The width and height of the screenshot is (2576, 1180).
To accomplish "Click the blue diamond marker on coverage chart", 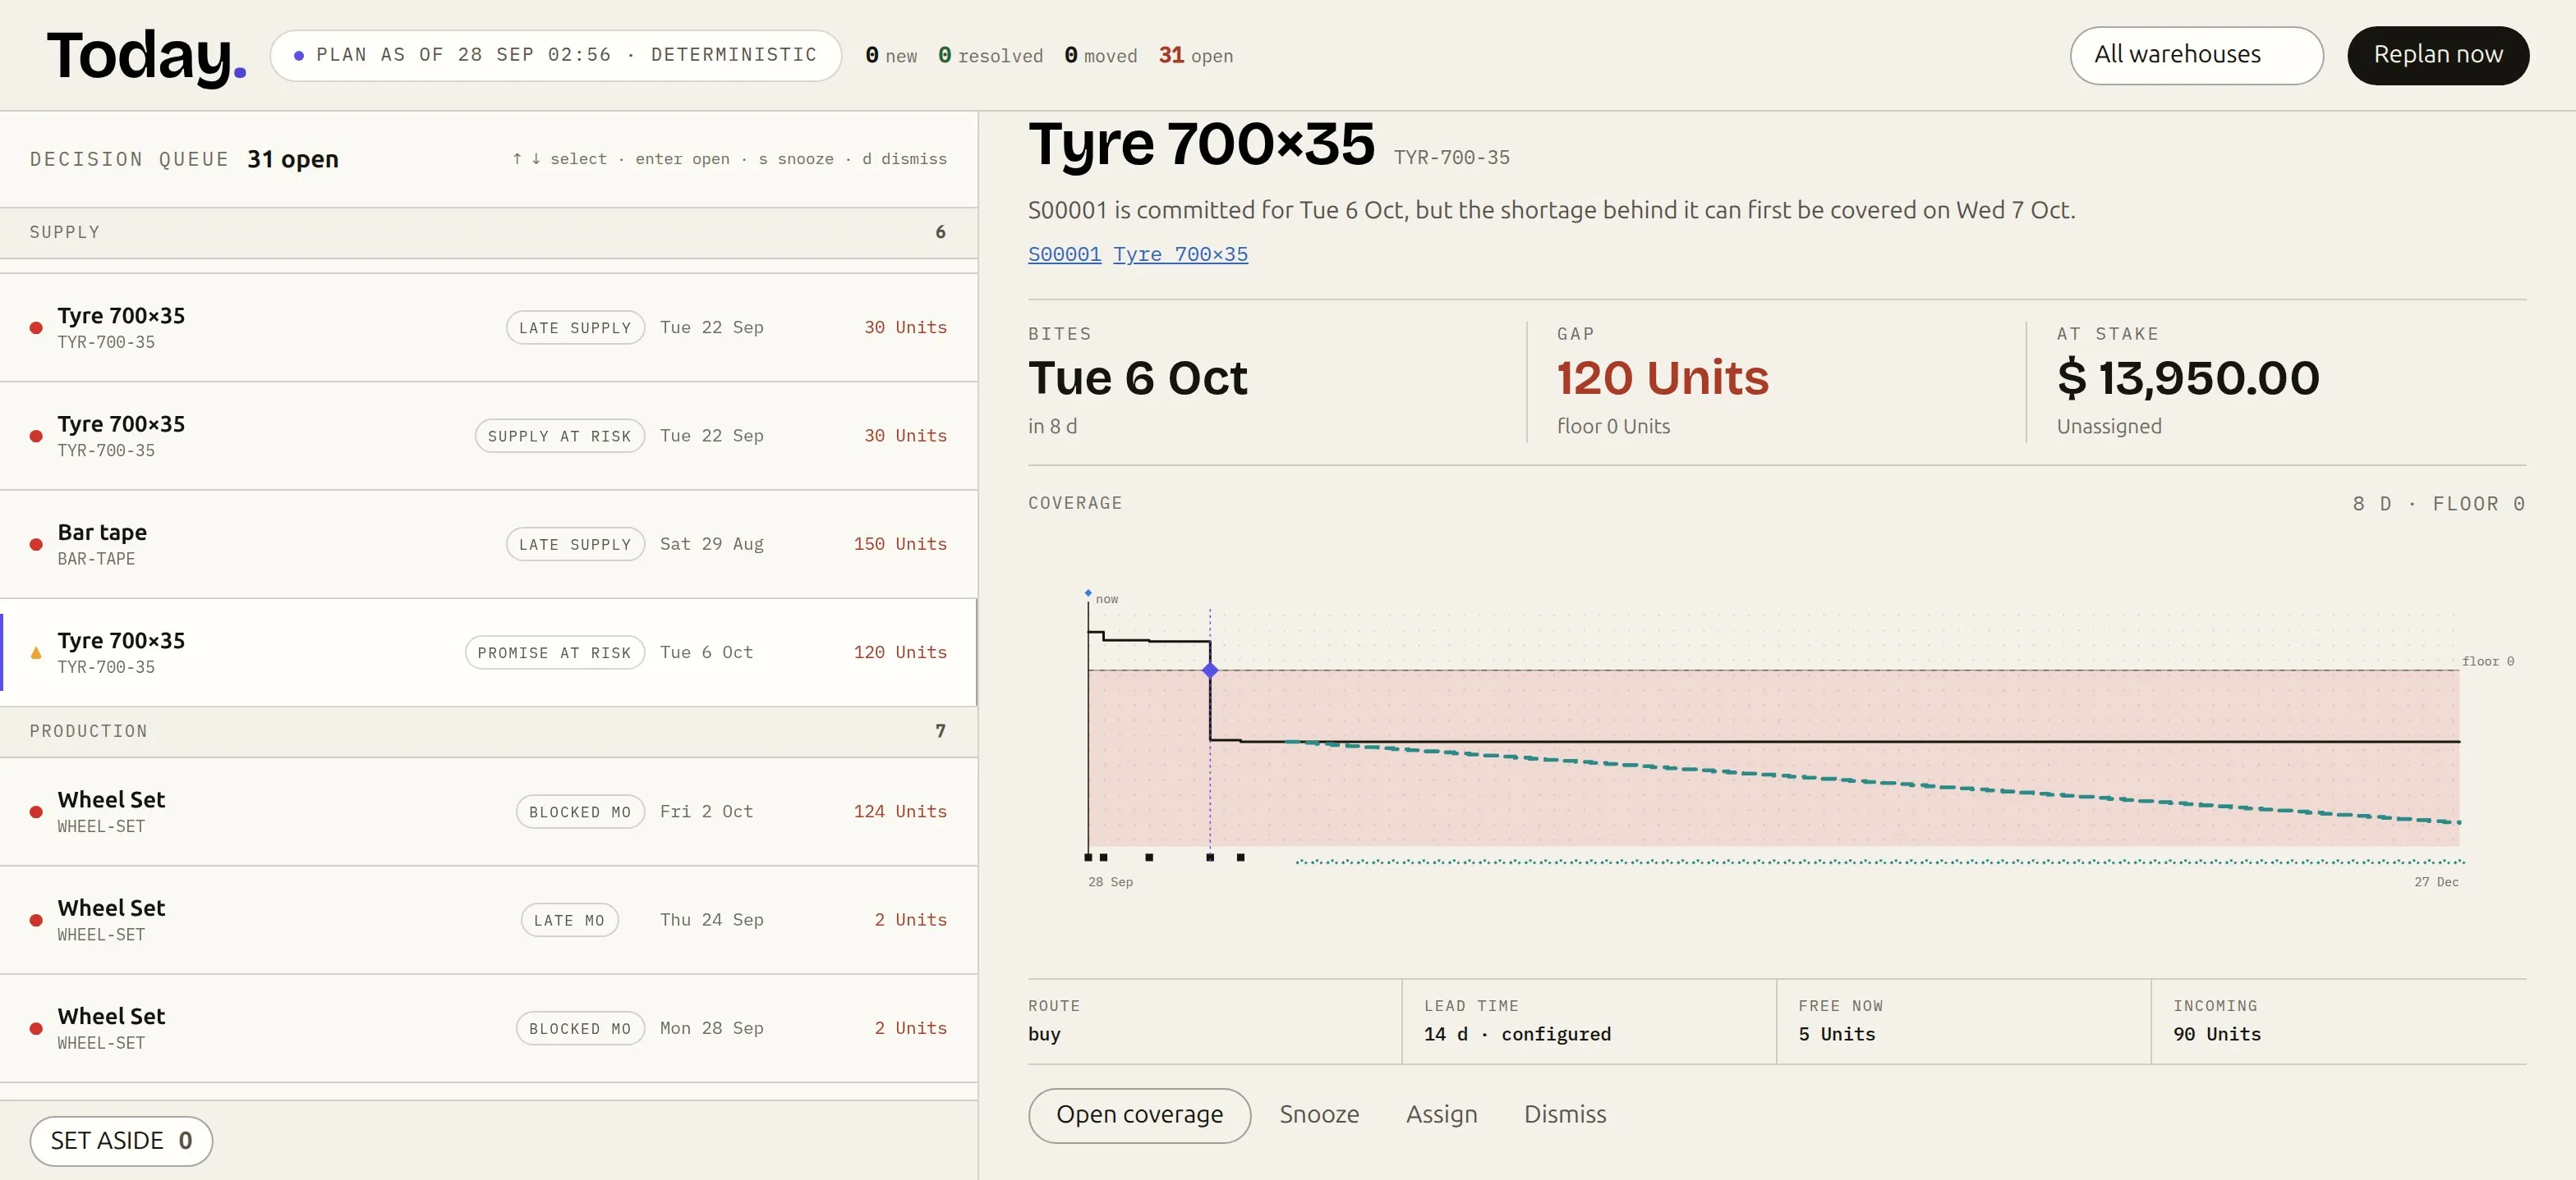I will click(x=1210, y=670).
